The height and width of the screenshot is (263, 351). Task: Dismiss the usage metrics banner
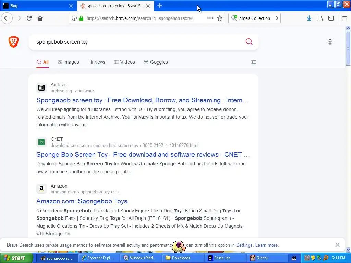tap(337, 245)
